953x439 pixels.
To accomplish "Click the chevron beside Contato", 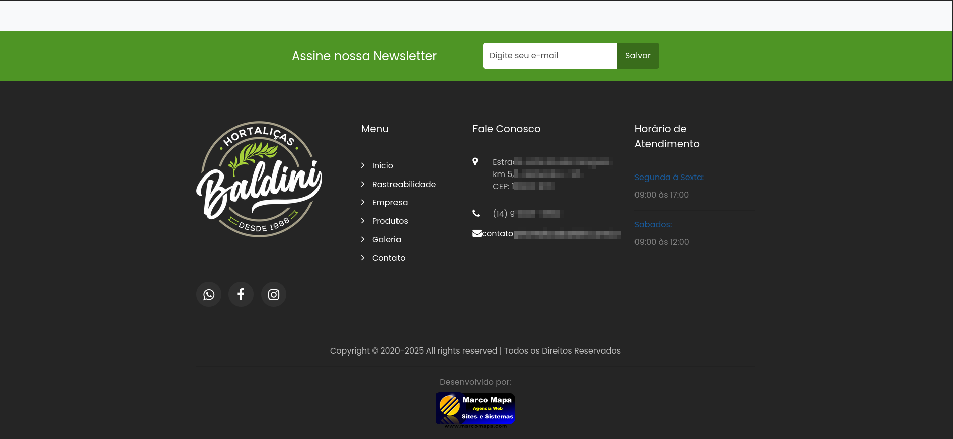I will pos(363,258).
